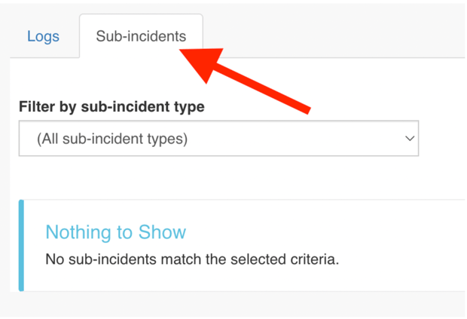
Task: Click the gray area beneath the notice box
Action: click(226, 305)
